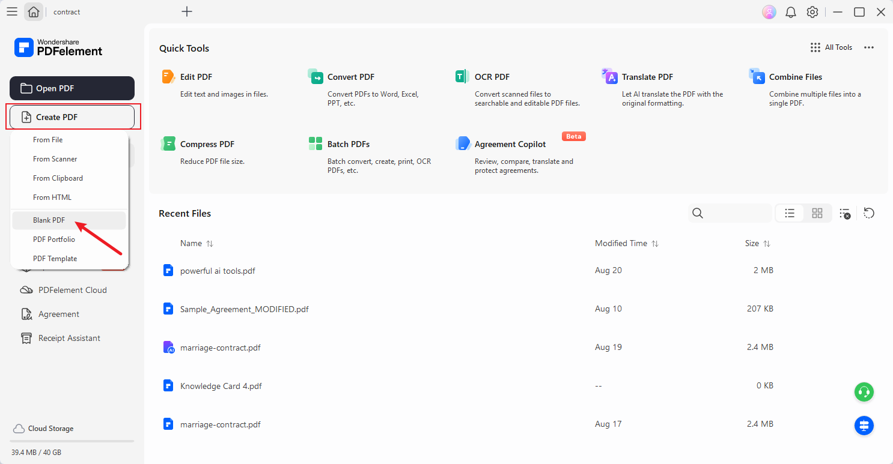The image size is (893, 464).
Task: Sort recent files by Modified Time
Action: [627, 244]
